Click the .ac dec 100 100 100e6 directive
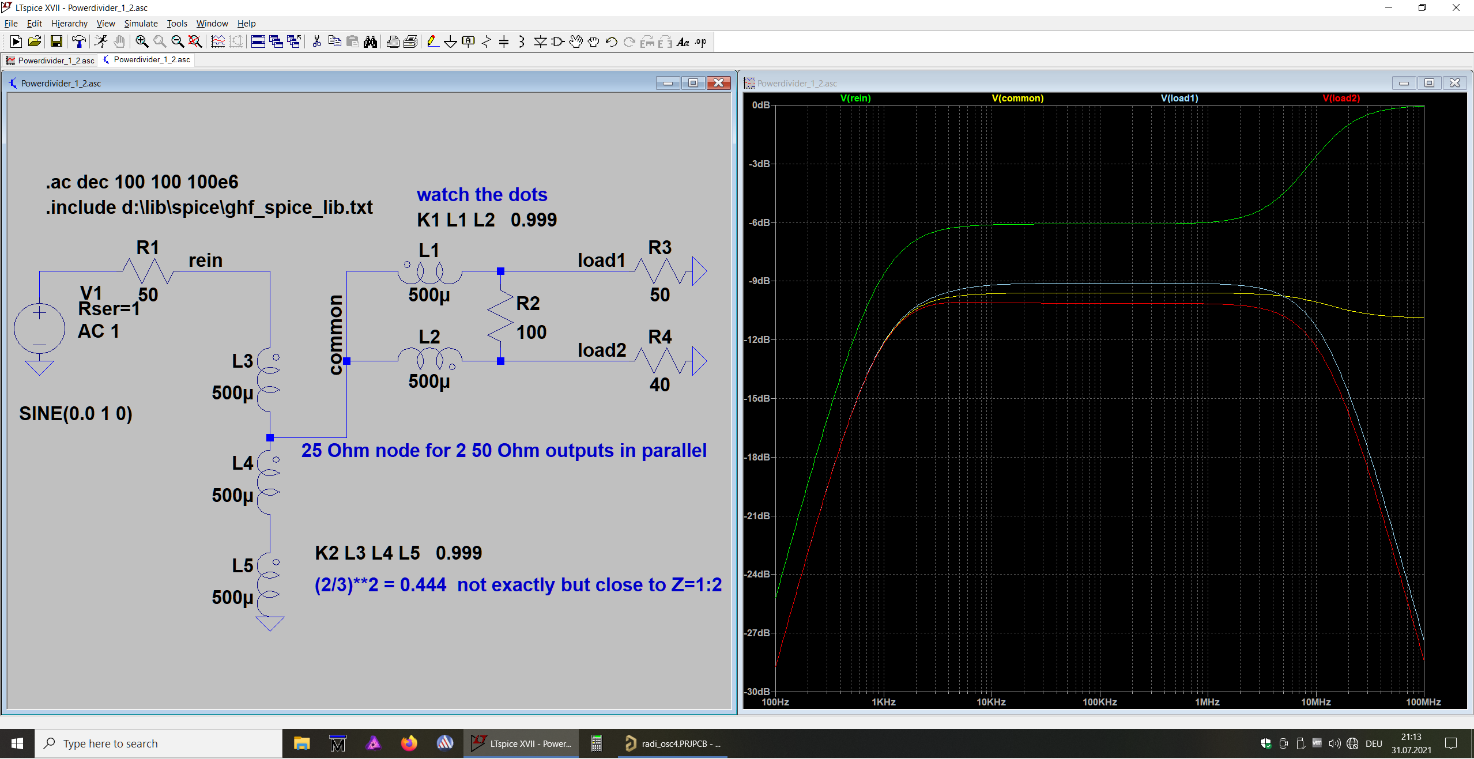This screenshot has width=1474, height=759. tap(142, 182)
